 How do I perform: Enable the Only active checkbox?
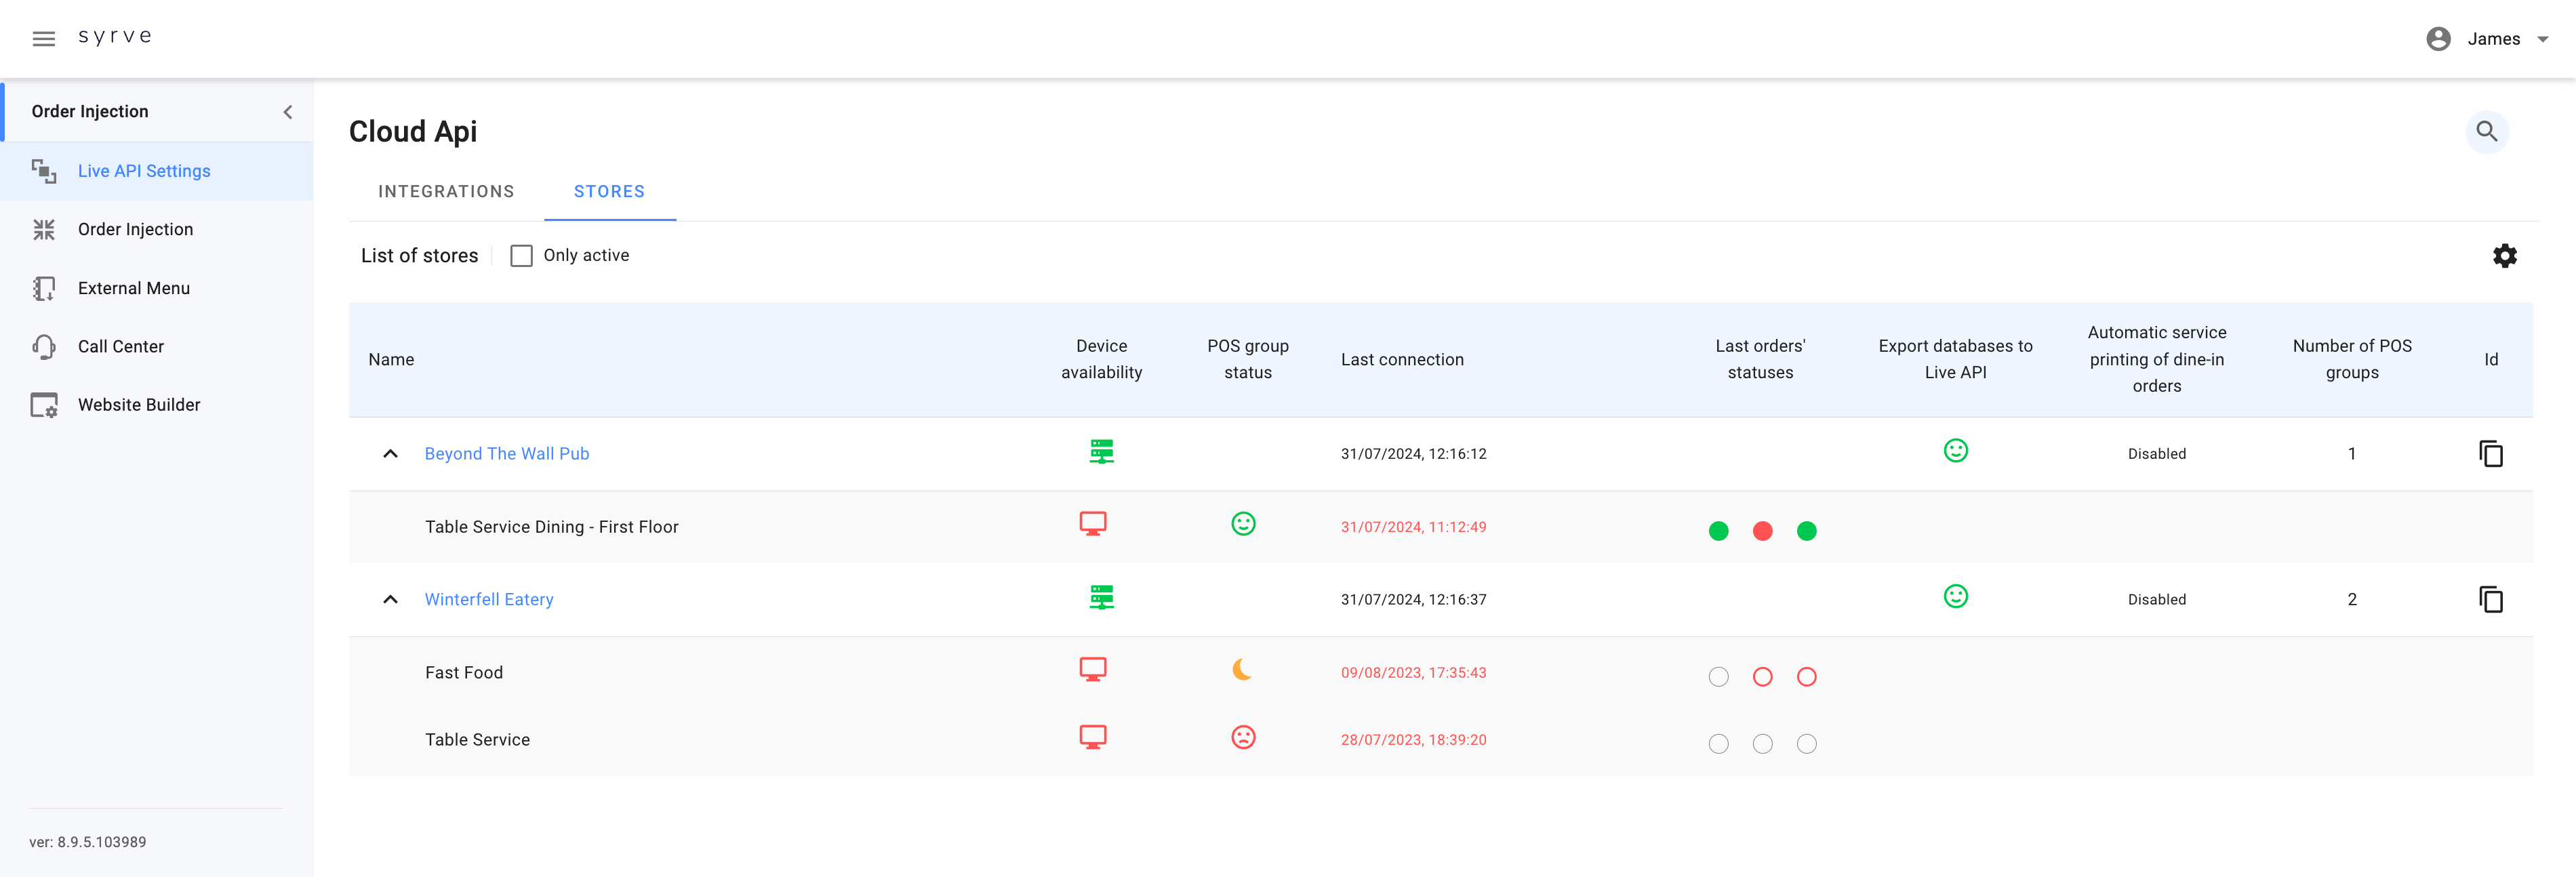pos(521,256)
